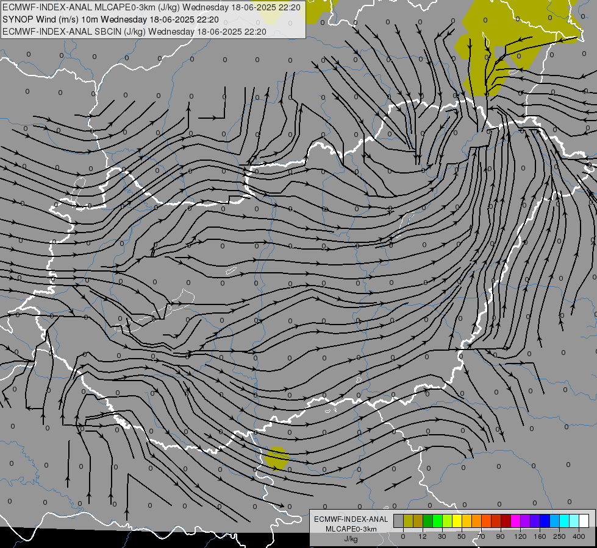
Task: Click the legend scale value 90
Action: pos(500,536)
